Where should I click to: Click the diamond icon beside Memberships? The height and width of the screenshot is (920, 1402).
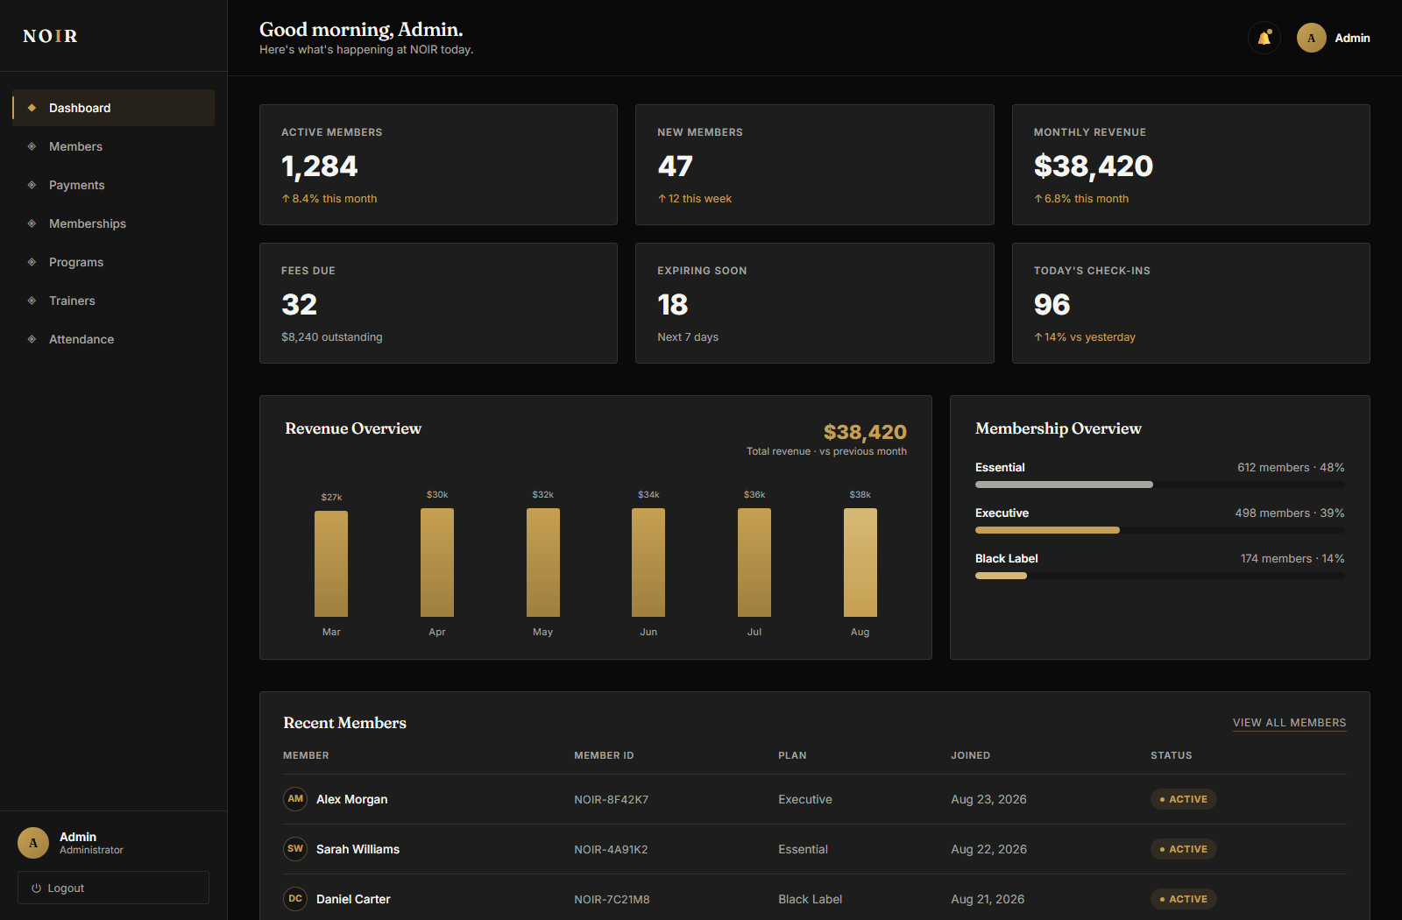pyautogui.click(x=32, y=223)
